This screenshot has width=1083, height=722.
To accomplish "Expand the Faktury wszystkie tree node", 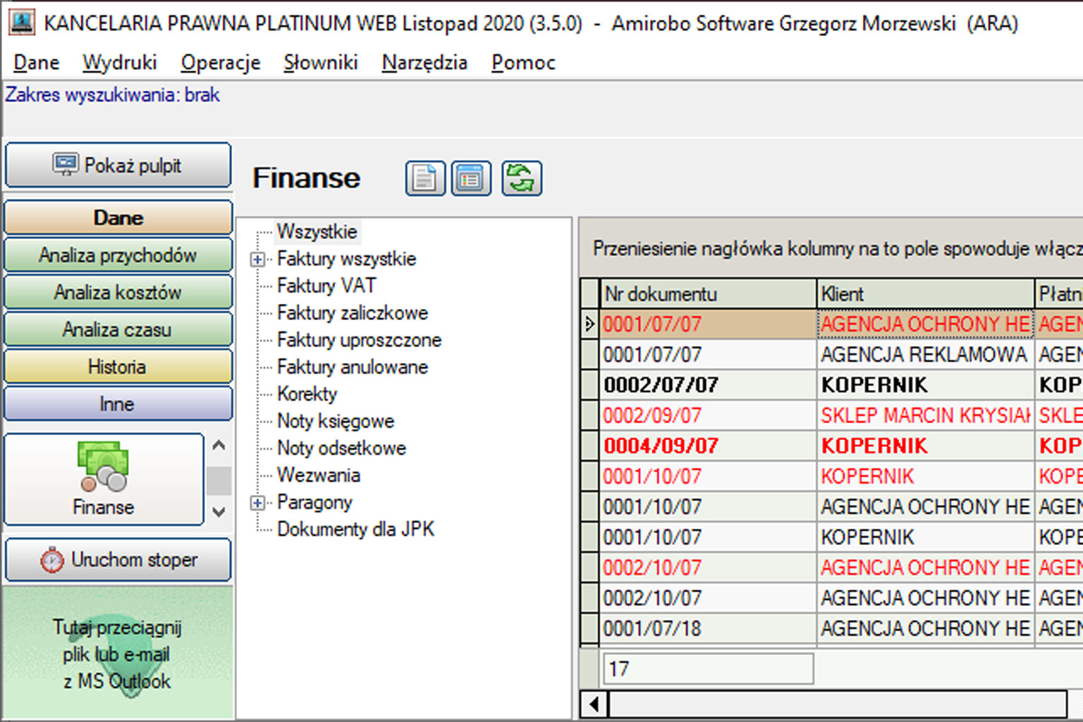I will [x=258, y=259].
